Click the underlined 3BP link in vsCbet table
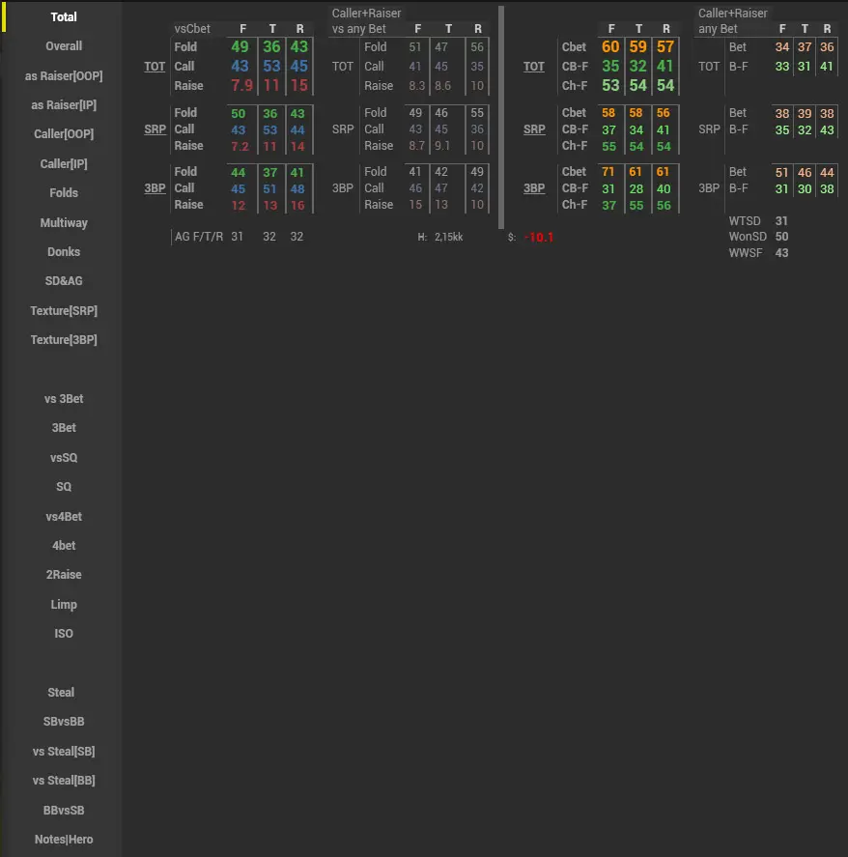Viewport: 848px width, 857px height. click(x=155, y=188)
